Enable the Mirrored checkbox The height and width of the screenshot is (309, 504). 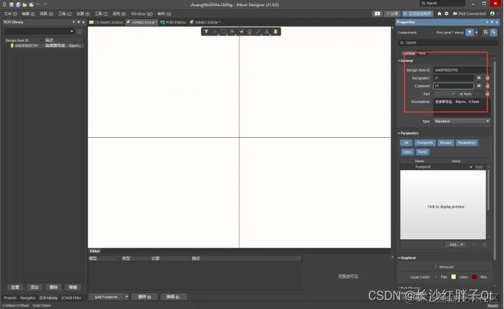[x=435, y=267]
